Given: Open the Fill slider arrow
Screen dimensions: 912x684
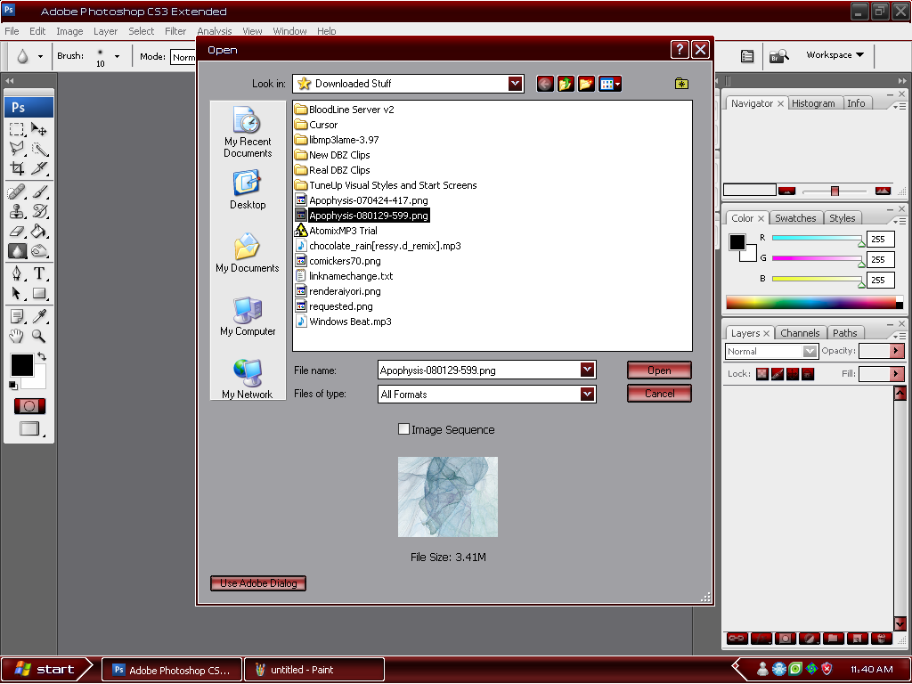Looking at the screenshot, I should pyautogui.click(x=896, y=373).
